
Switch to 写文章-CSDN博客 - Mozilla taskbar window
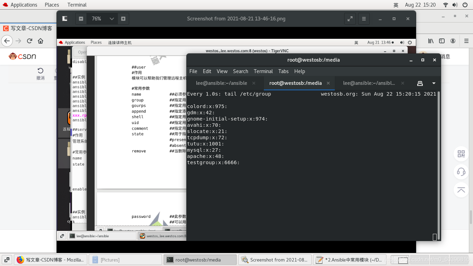pos(51,259)
